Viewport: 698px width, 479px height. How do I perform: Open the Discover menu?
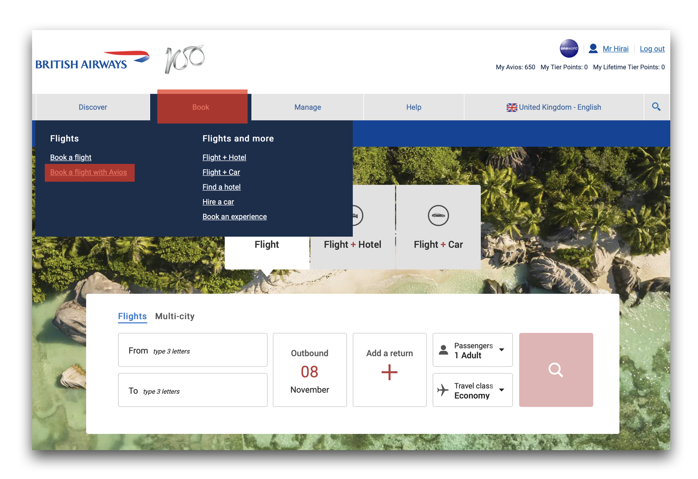tap(93, 107)
